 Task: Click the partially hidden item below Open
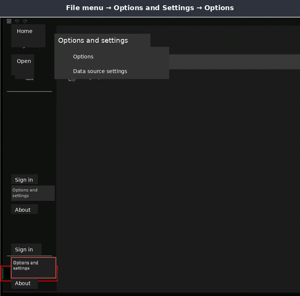tap(29, 78)
